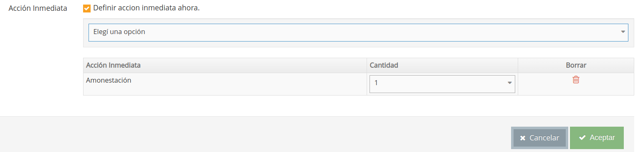
Task: Click the Cancelar button
Action: click(539, 138)
